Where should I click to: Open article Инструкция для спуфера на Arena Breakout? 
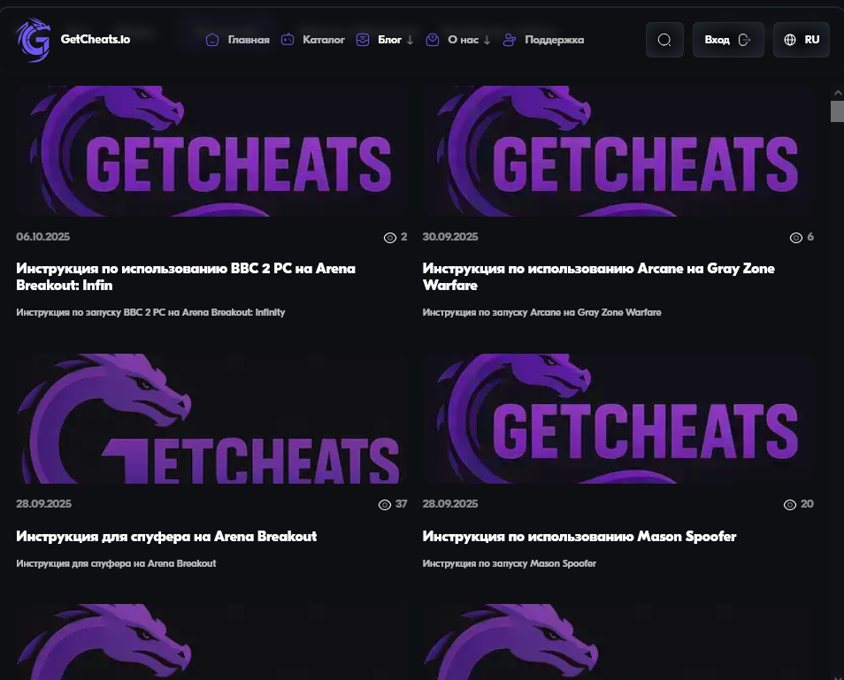(166, 537)
